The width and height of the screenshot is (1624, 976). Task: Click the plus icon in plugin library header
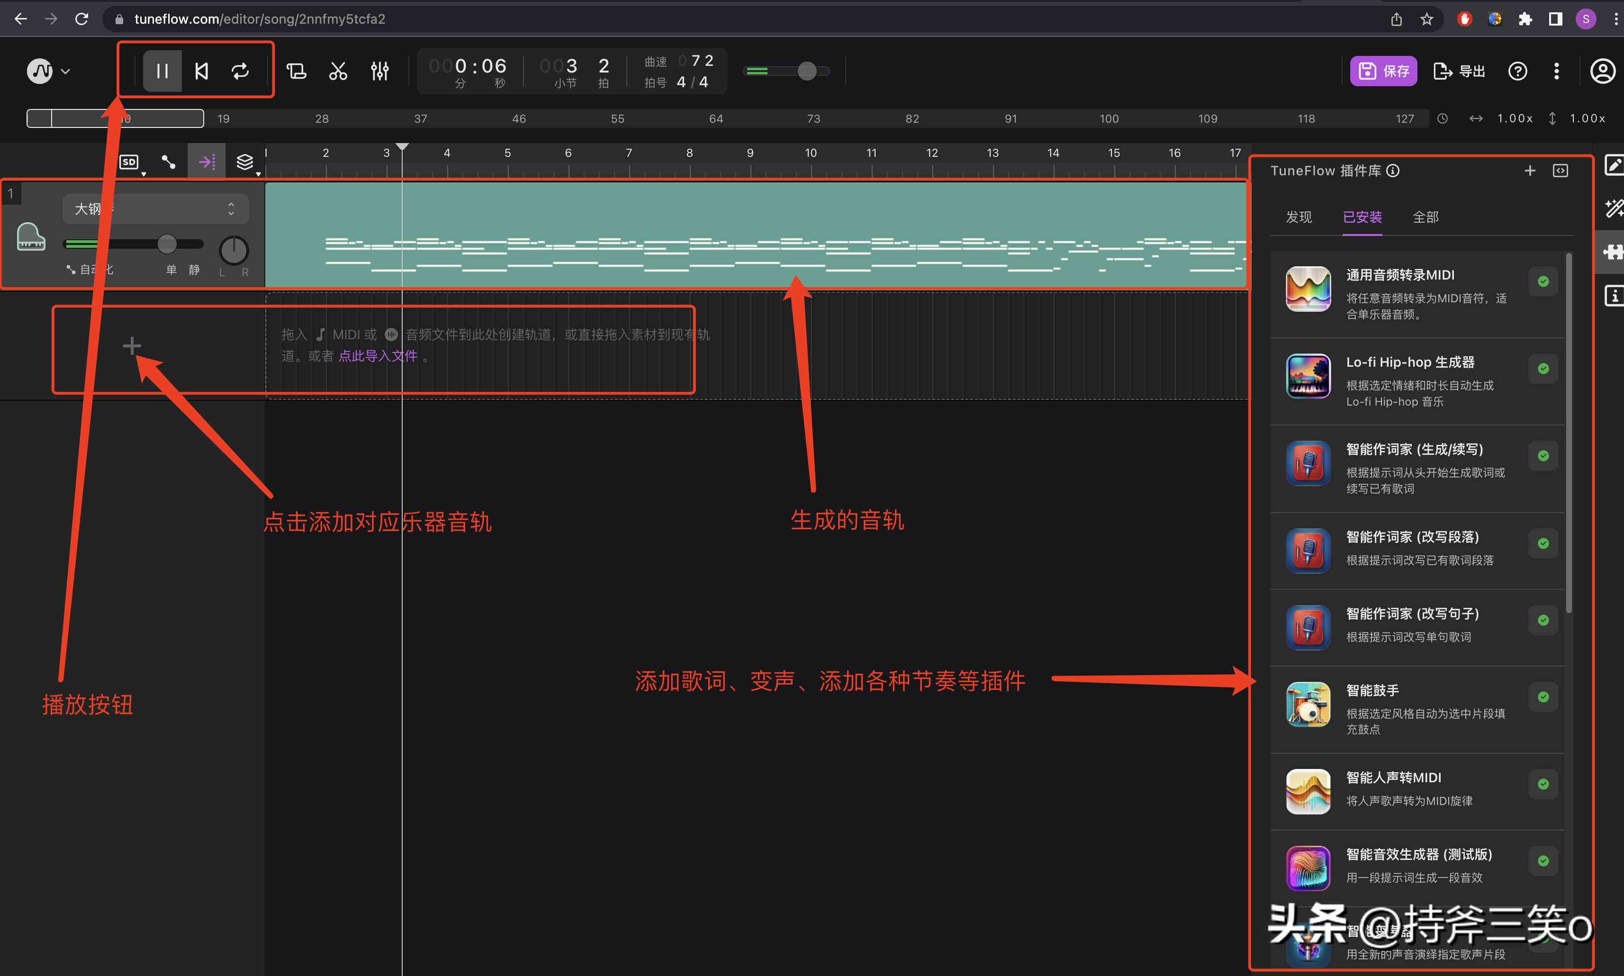tap(1529, 171)
